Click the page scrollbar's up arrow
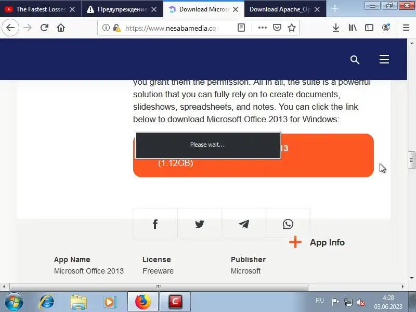The width and height of the screenshot is (416, 312). point(412,43)
